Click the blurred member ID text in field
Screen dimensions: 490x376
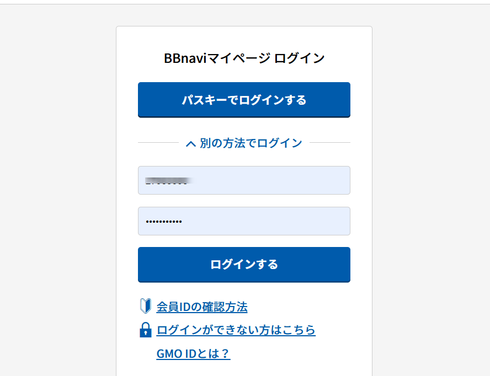point(169,181)
